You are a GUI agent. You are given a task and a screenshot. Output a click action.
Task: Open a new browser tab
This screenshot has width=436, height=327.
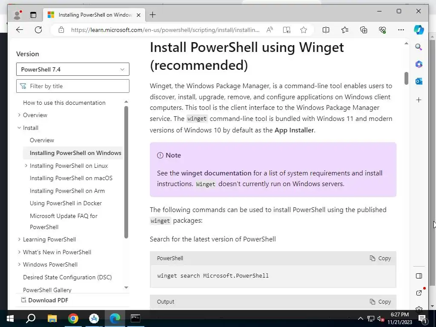click(153, 15)
